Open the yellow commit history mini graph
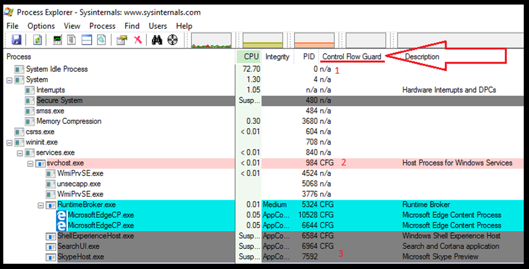This screenshot has height=269, width=529. 263,40
